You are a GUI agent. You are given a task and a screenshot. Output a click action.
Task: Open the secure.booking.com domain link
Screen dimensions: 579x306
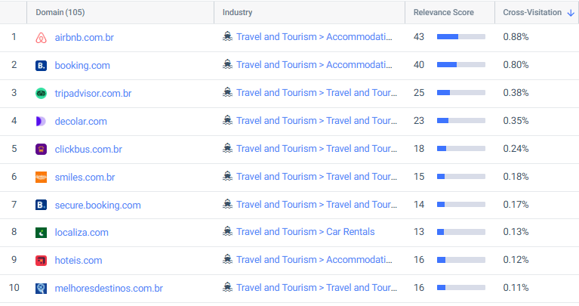[x=97, y=205]
